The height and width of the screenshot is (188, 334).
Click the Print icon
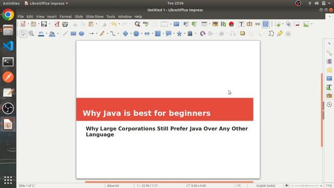click(65, 24)
